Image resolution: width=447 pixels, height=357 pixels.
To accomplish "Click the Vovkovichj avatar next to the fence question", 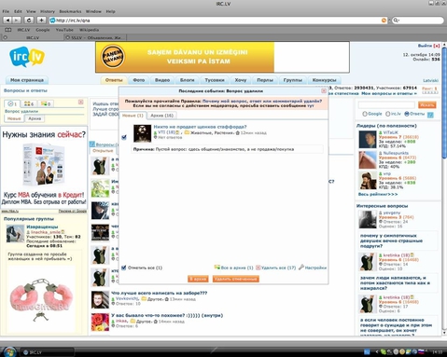I will tap(100, 299).
